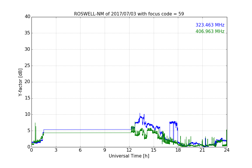This screenshot has height=168, width=252.
Task: Click the y-axis tick label 35
Action: click(27, 33)
